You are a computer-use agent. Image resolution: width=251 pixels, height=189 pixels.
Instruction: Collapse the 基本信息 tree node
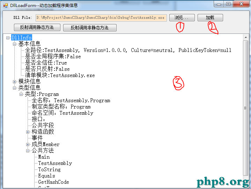tap(14, 44)
